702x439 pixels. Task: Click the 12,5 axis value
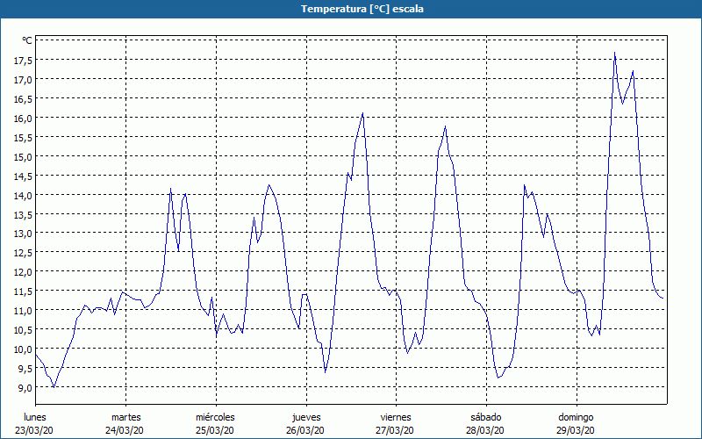coord(23,252)
